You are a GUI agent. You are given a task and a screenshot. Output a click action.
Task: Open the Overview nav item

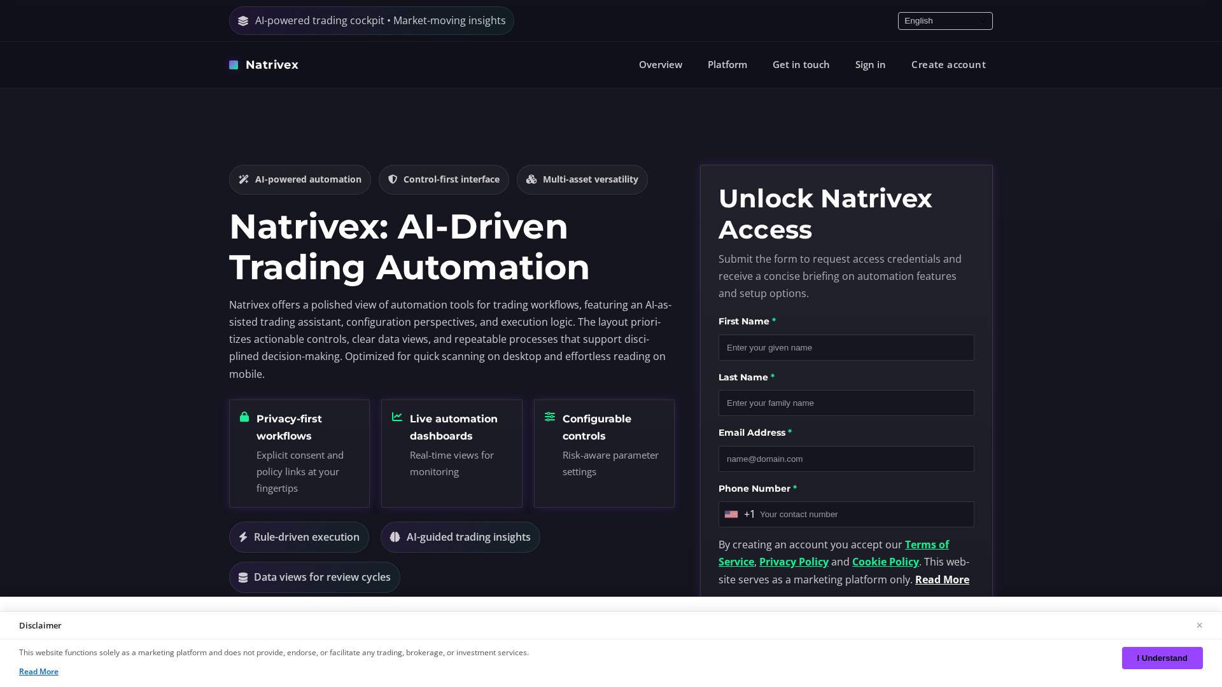point(661,64)
